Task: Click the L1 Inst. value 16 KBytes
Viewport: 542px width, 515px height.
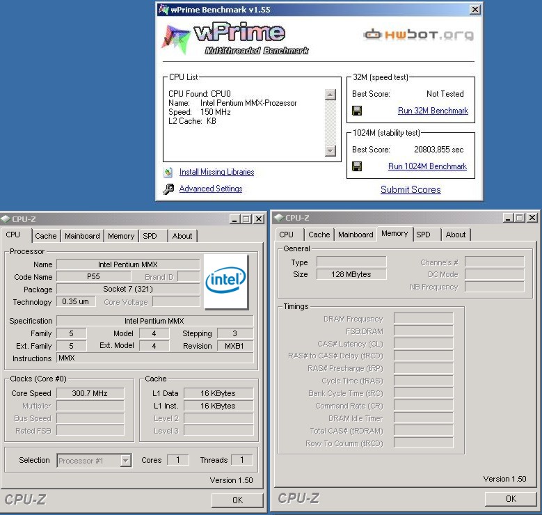Action: point(218,406)
